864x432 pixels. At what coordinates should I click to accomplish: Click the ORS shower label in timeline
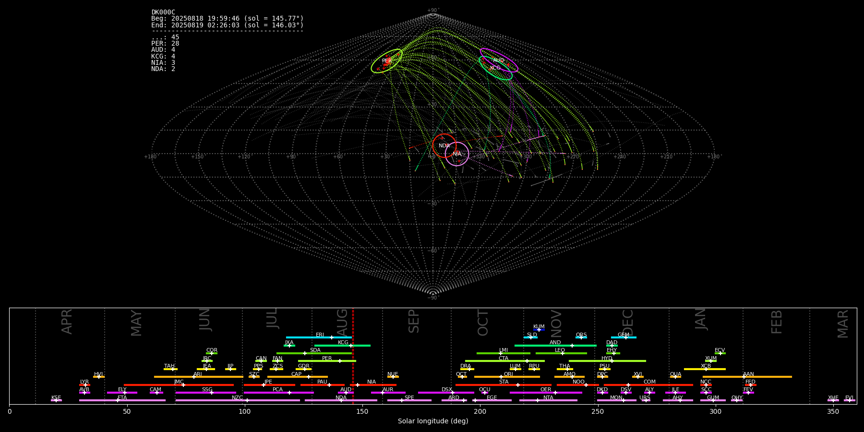(x=581, y=335)
